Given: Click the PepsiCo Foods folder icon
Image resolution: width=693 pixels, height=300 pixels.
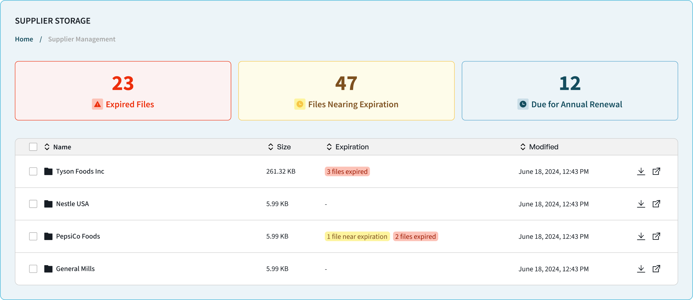Looking at the screenshot, I should [48, 236].
